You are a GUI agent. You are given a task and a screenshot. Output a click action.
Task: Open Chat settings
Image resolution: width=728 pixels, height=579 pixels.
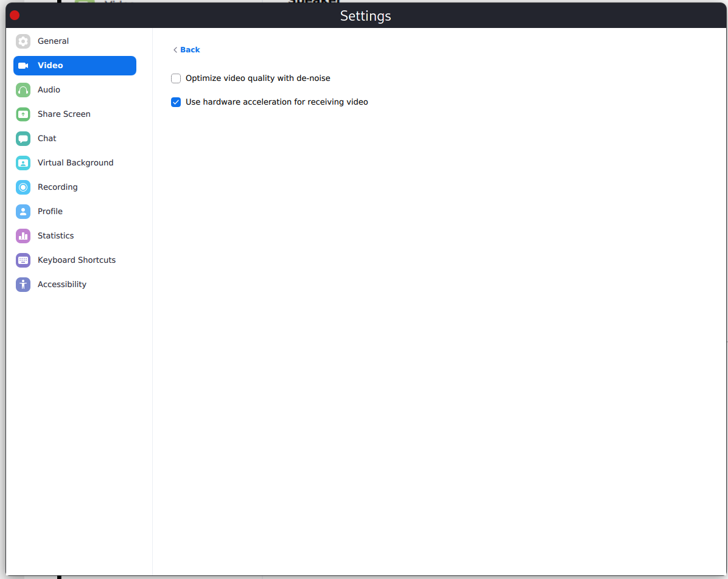(x=75, y=138)
